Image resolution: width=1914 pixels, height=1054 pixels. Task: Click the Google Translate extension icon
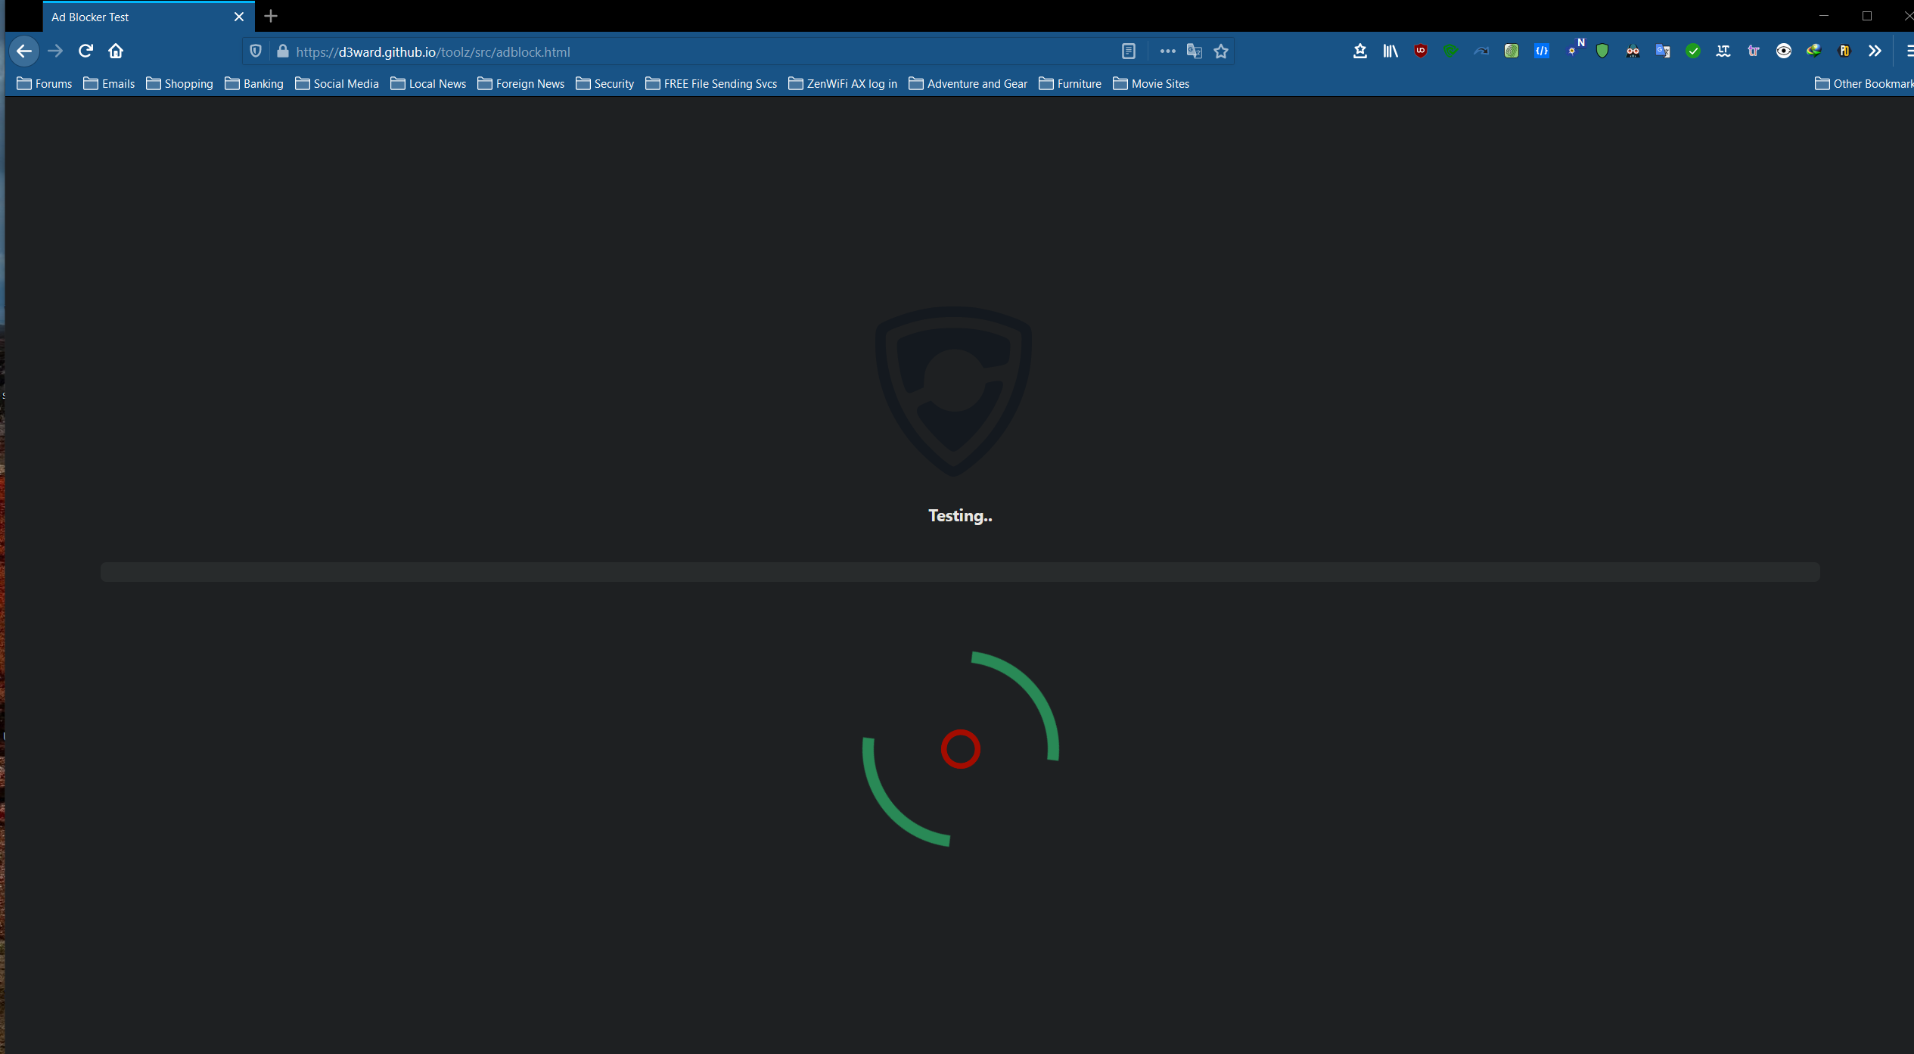(x=1662, y=51)
